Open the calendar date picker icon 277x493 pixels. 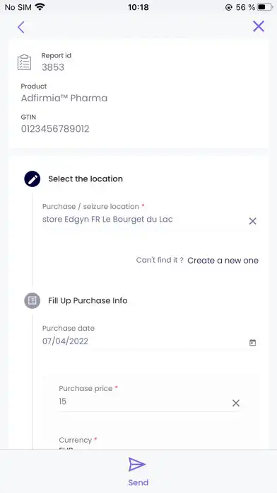pos(252,342)
